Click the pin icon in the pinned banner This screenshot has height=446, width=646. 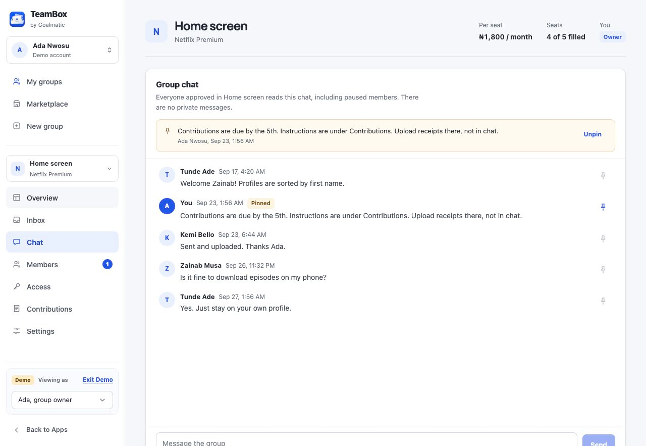[168, 131]
